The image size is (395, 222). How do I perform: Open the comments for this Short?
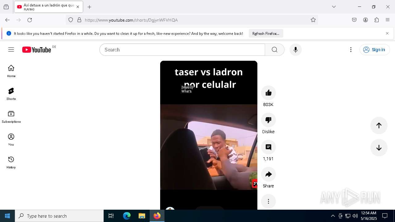pos(268,147)
